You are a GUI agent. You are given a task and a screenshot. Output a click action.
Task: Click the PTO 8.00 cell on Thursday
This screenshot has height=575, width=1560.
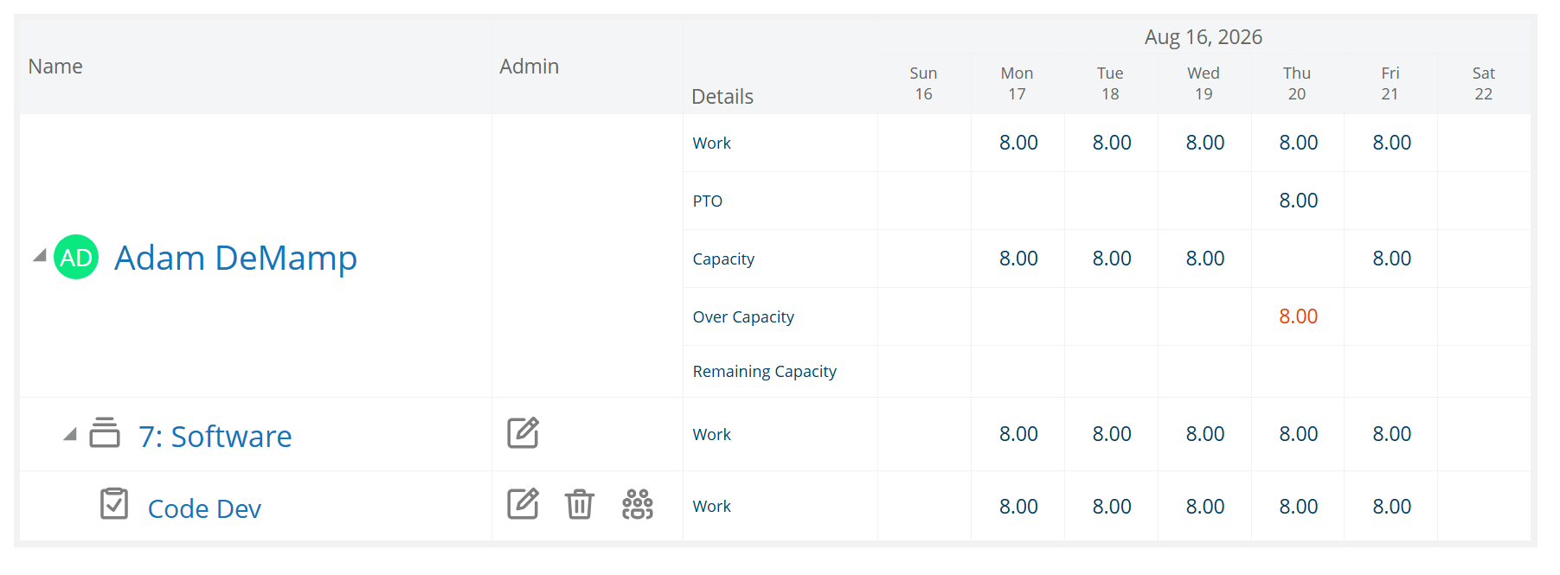point(1298,201)
